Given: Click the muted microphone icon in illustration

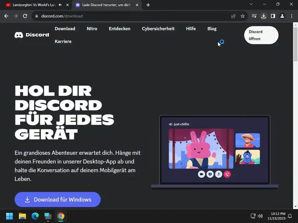Looking at the screenshot, I should click(x=219, y=174).
